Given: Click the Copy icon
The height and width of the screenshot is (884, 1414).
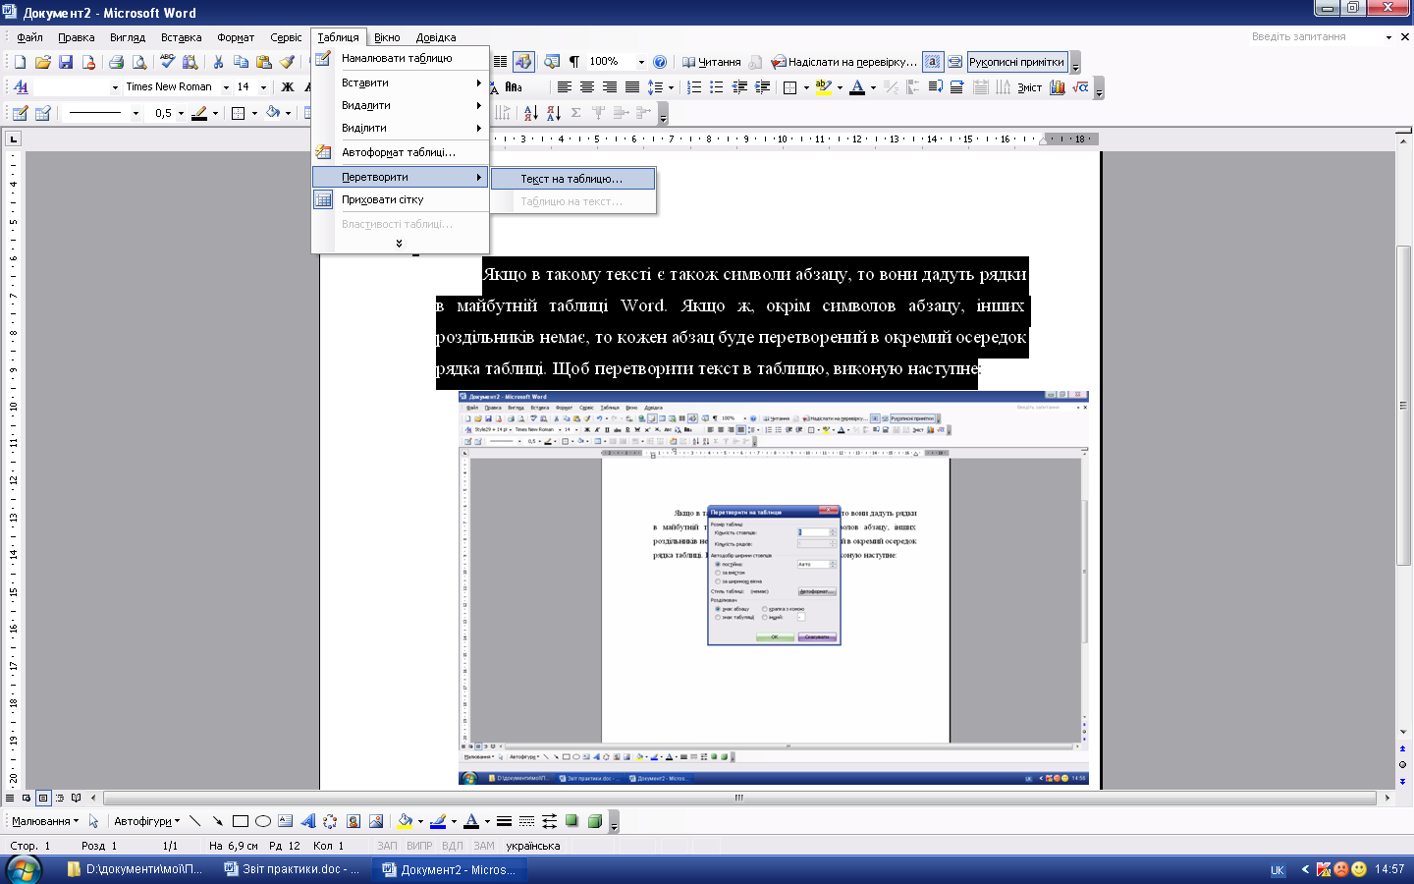Looking at the screenshot, I should (x=241, y=62).
